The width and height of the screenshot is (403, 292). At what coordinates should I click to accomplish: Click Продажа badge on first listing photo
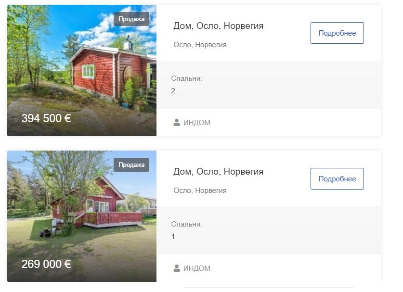[131, 19]
